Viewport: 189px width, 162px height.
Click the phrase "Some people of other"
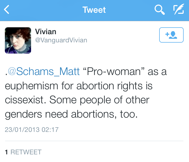pyautogui.click(x=100, y=100)
